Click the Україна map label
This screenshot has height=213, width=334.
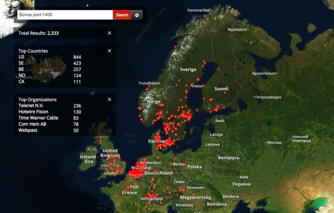[241, 184]
